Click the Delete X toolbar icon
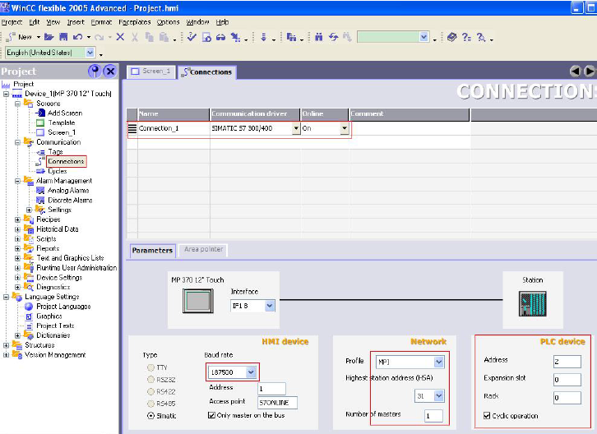Image resolution: width=597 pixels, height=434 pixels. point(120,37)
